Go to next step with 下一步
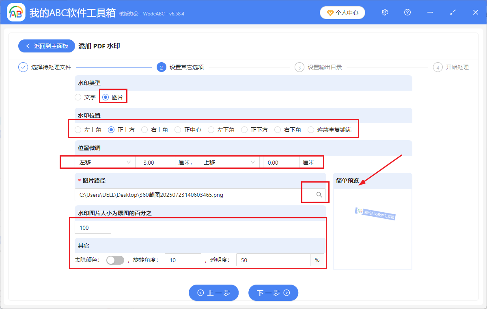Image resolution: width=487 pixels, height=309 pixels. [273, 293]
